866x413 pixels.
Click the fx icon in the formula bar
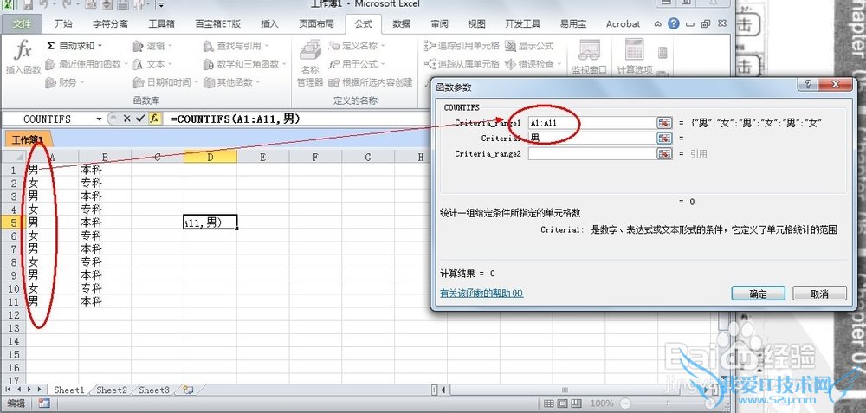pos(155,119)
